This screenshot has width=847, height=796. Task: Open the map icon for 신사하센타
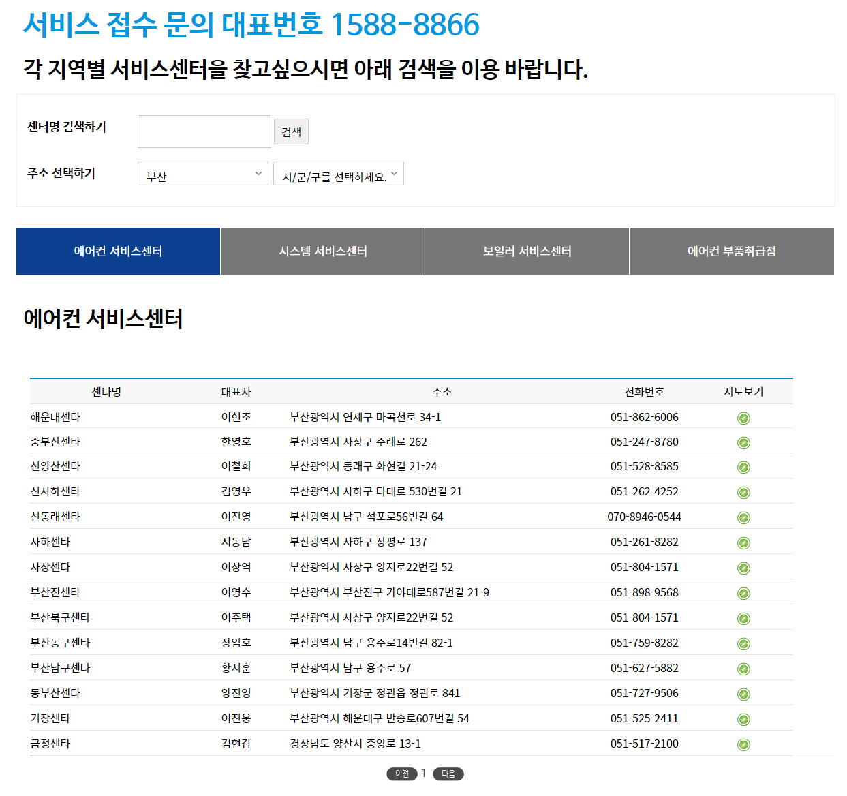tap(743, 492)
